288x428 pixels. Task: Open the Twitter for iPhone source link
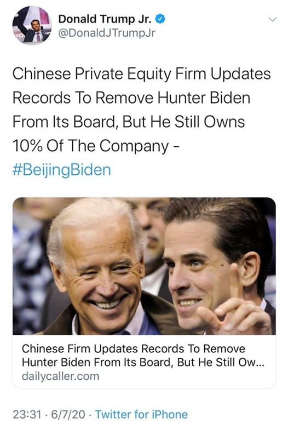tap(141, 414)
